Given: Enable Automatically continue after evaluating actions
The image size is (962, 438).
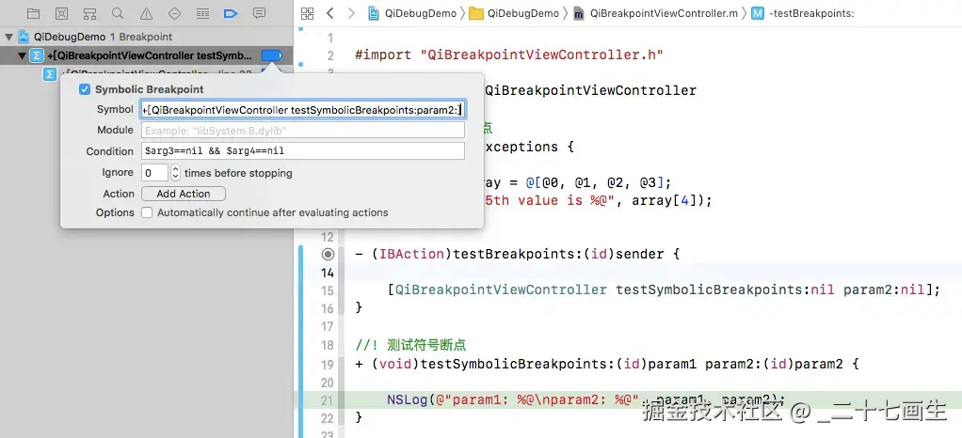Looking at the screenshot, I should pyautogui.click(x=147, y=212).
